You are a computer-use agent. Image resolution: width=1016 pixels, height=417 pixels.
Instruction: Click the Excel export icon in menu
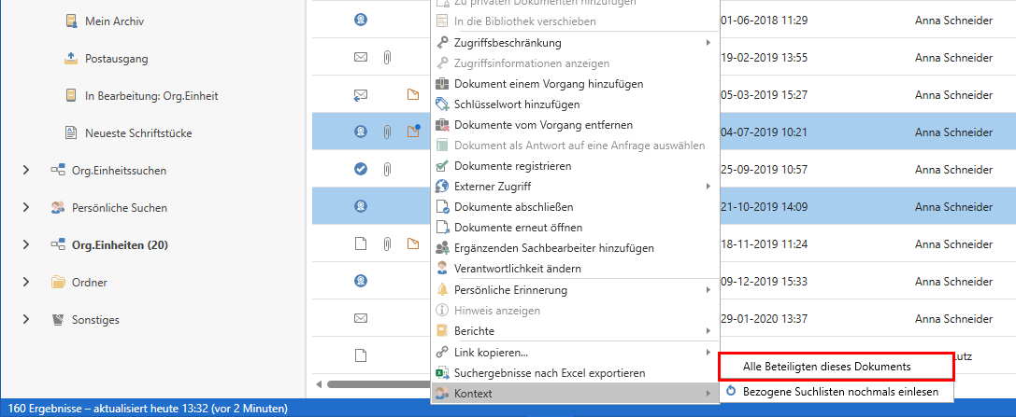click(443, 373)
